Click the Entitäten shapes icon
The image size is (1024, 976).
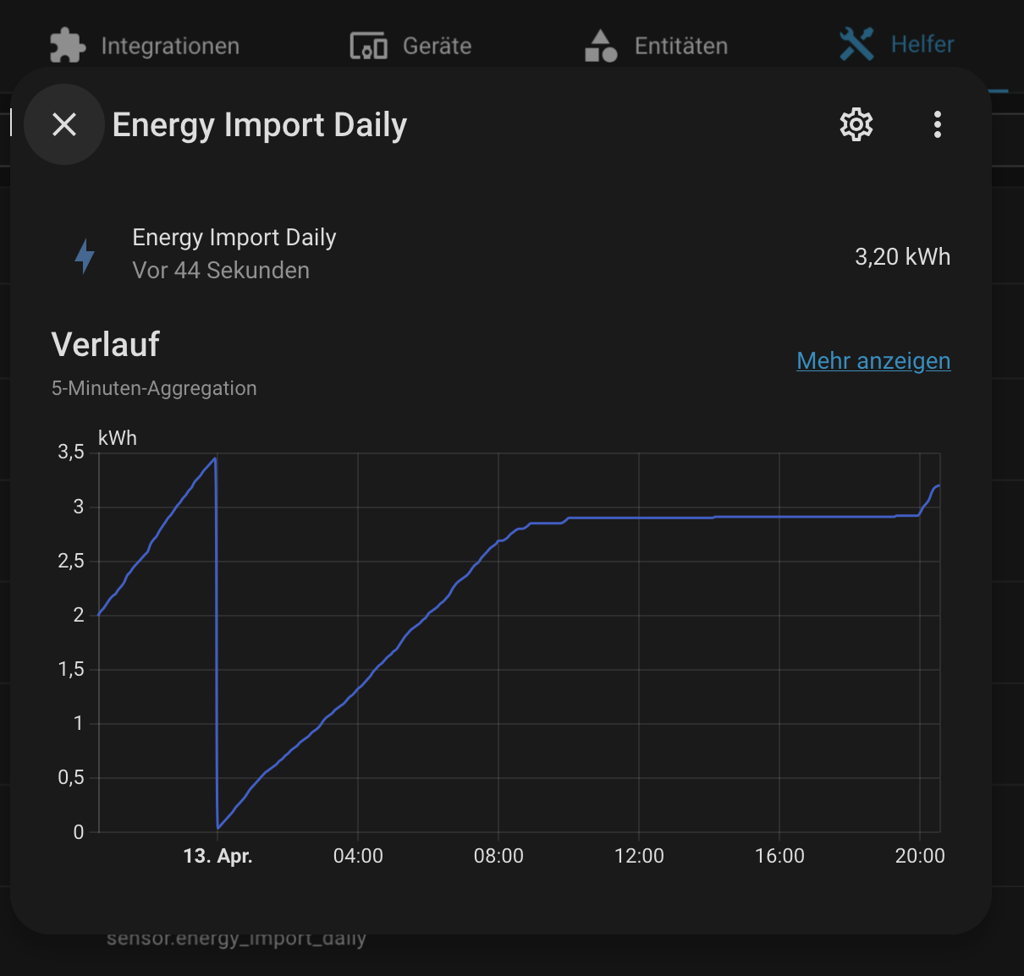pyautogui.click(x=601, y=46)
